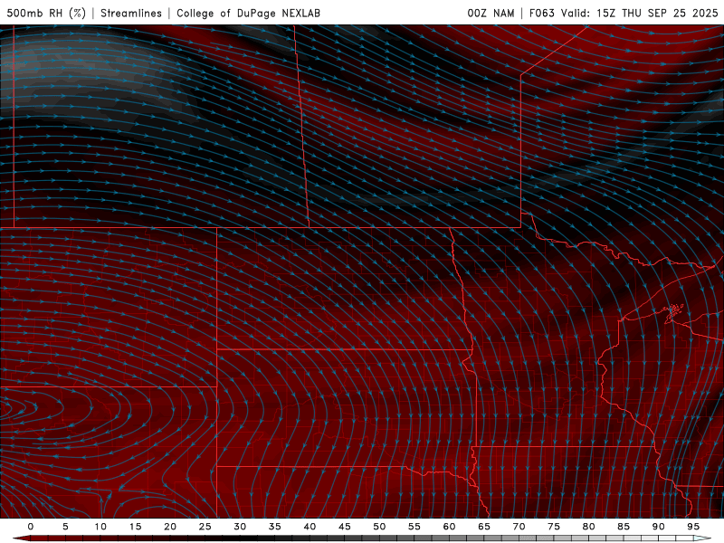Click the colorbar label "30"
This screenshot has height=543, width=724.
(x=240, y=527)
